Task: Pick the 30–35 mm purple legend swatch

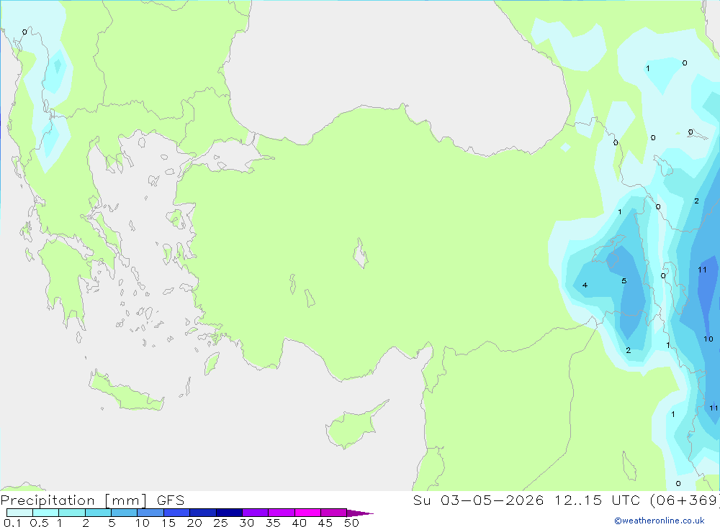Action: [x=255, y=513]
